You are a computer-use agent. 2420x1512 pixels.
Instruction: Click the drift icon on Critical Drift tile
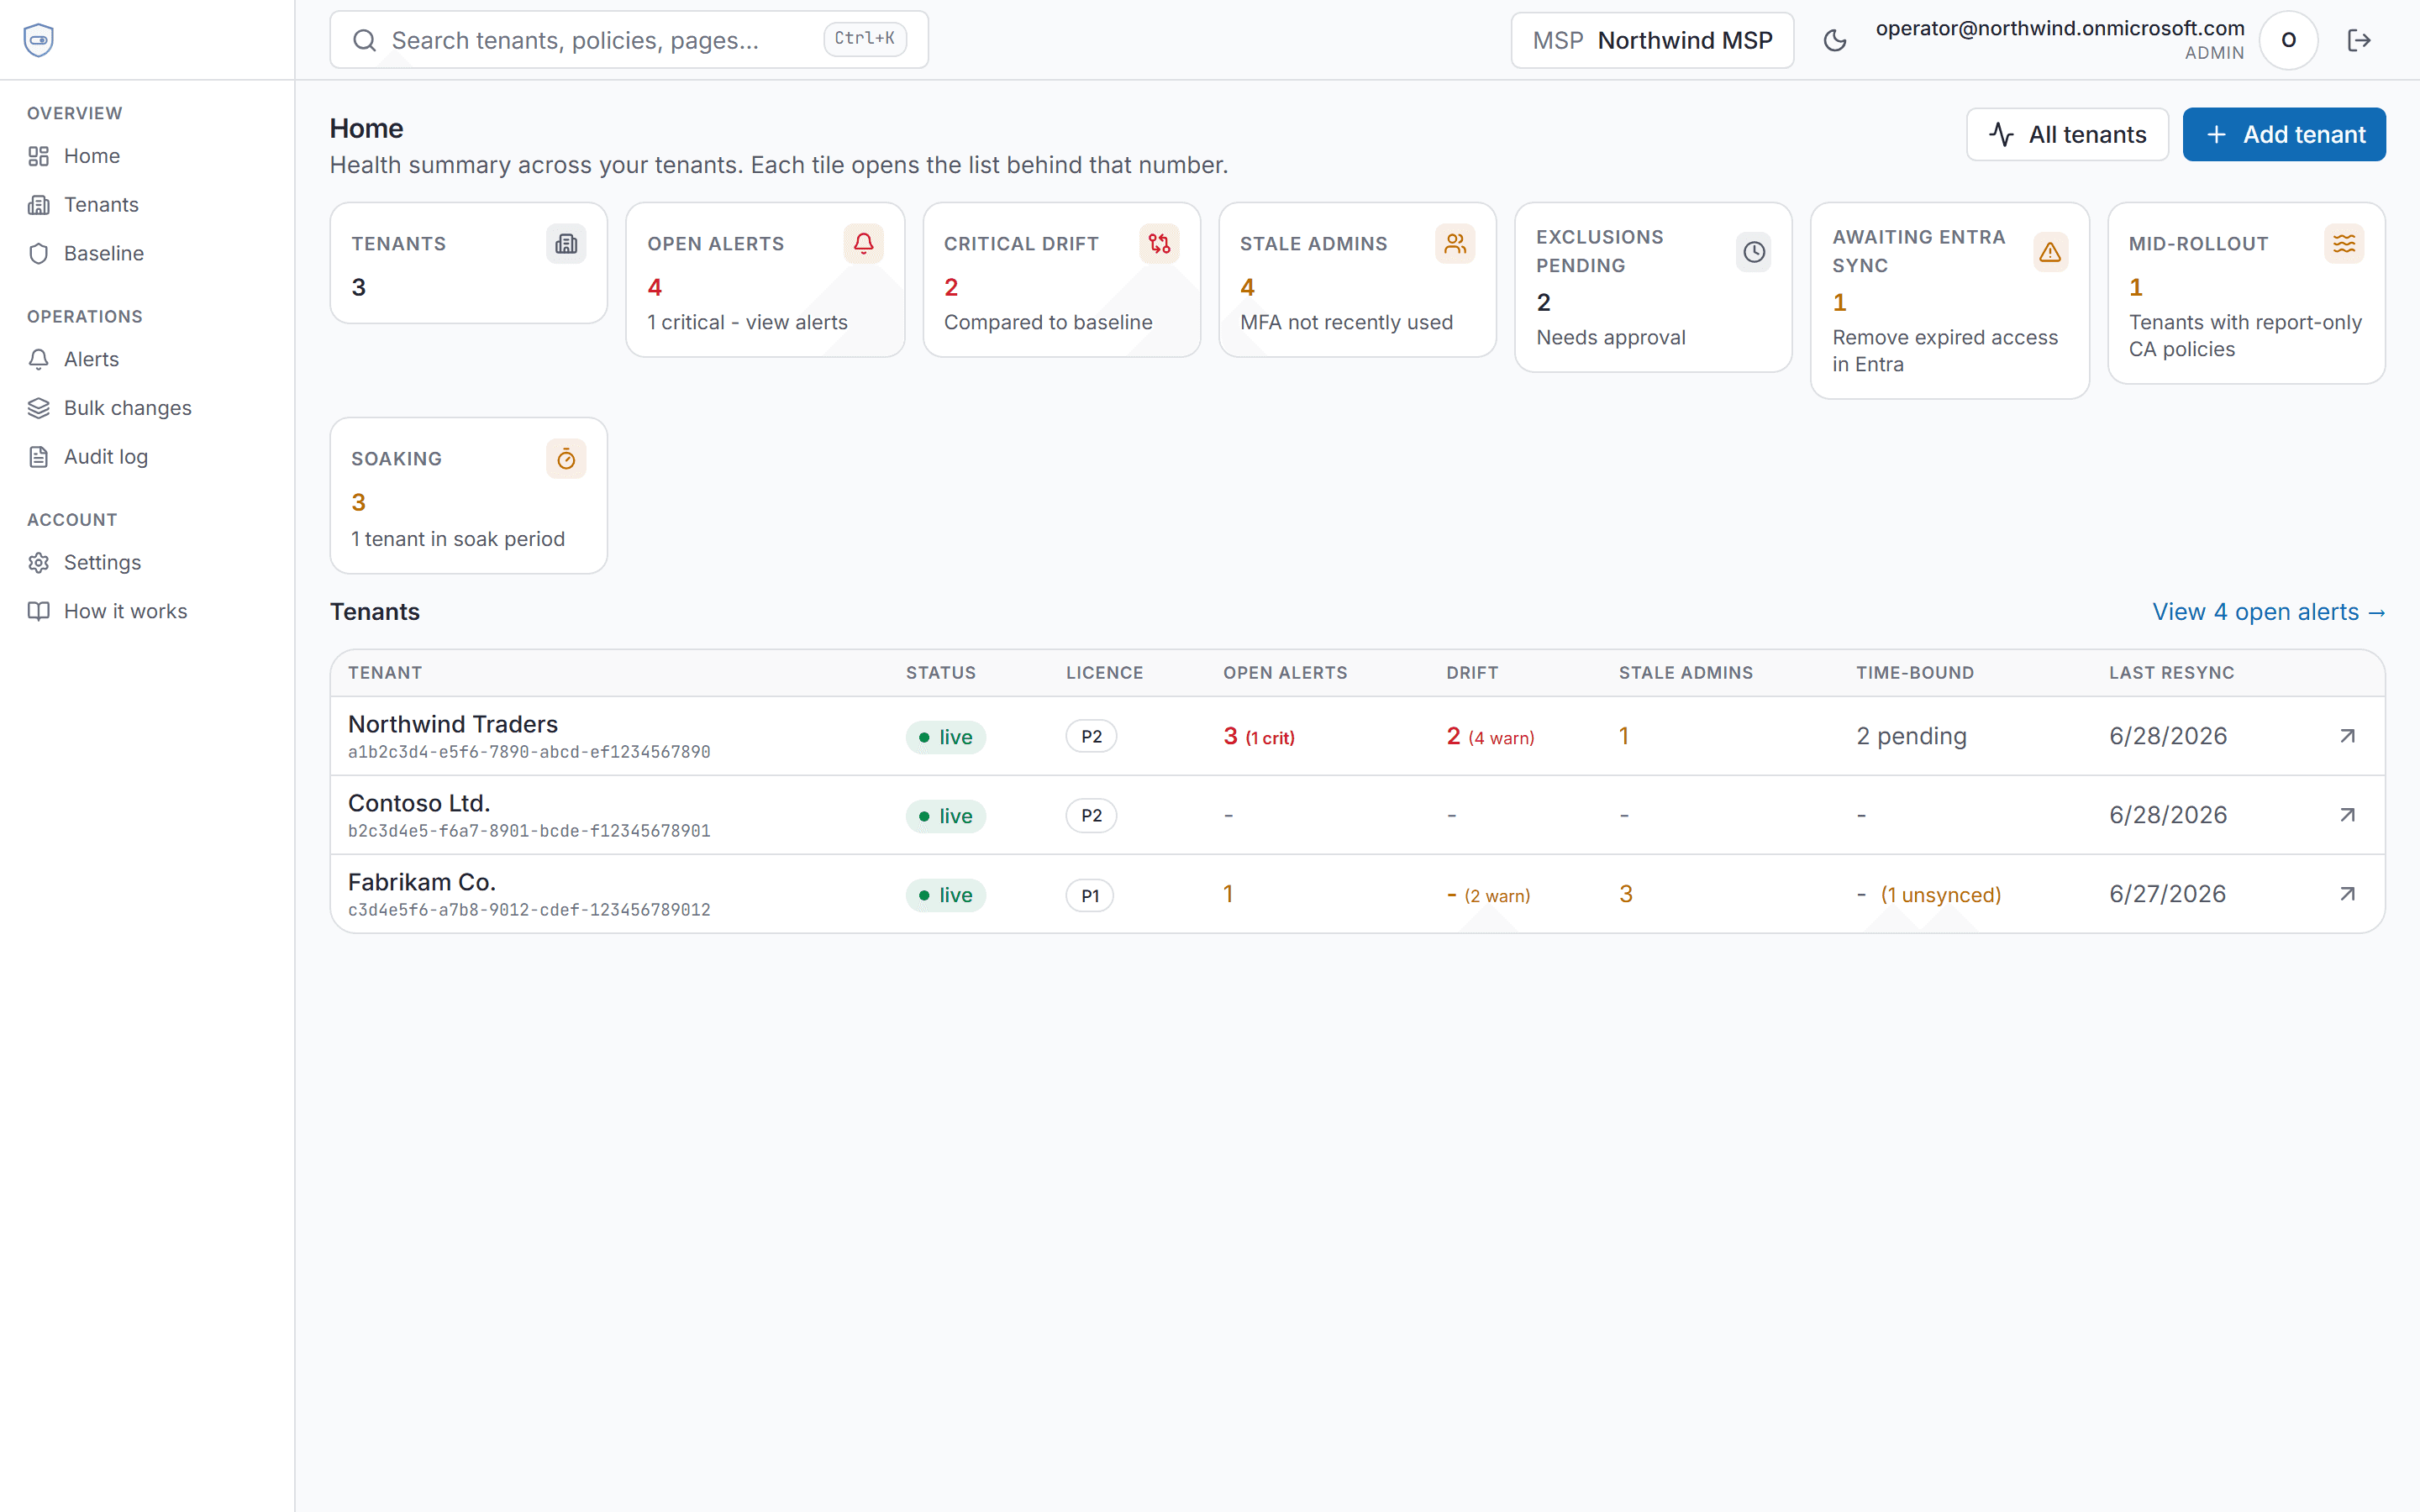[1159, 244]
